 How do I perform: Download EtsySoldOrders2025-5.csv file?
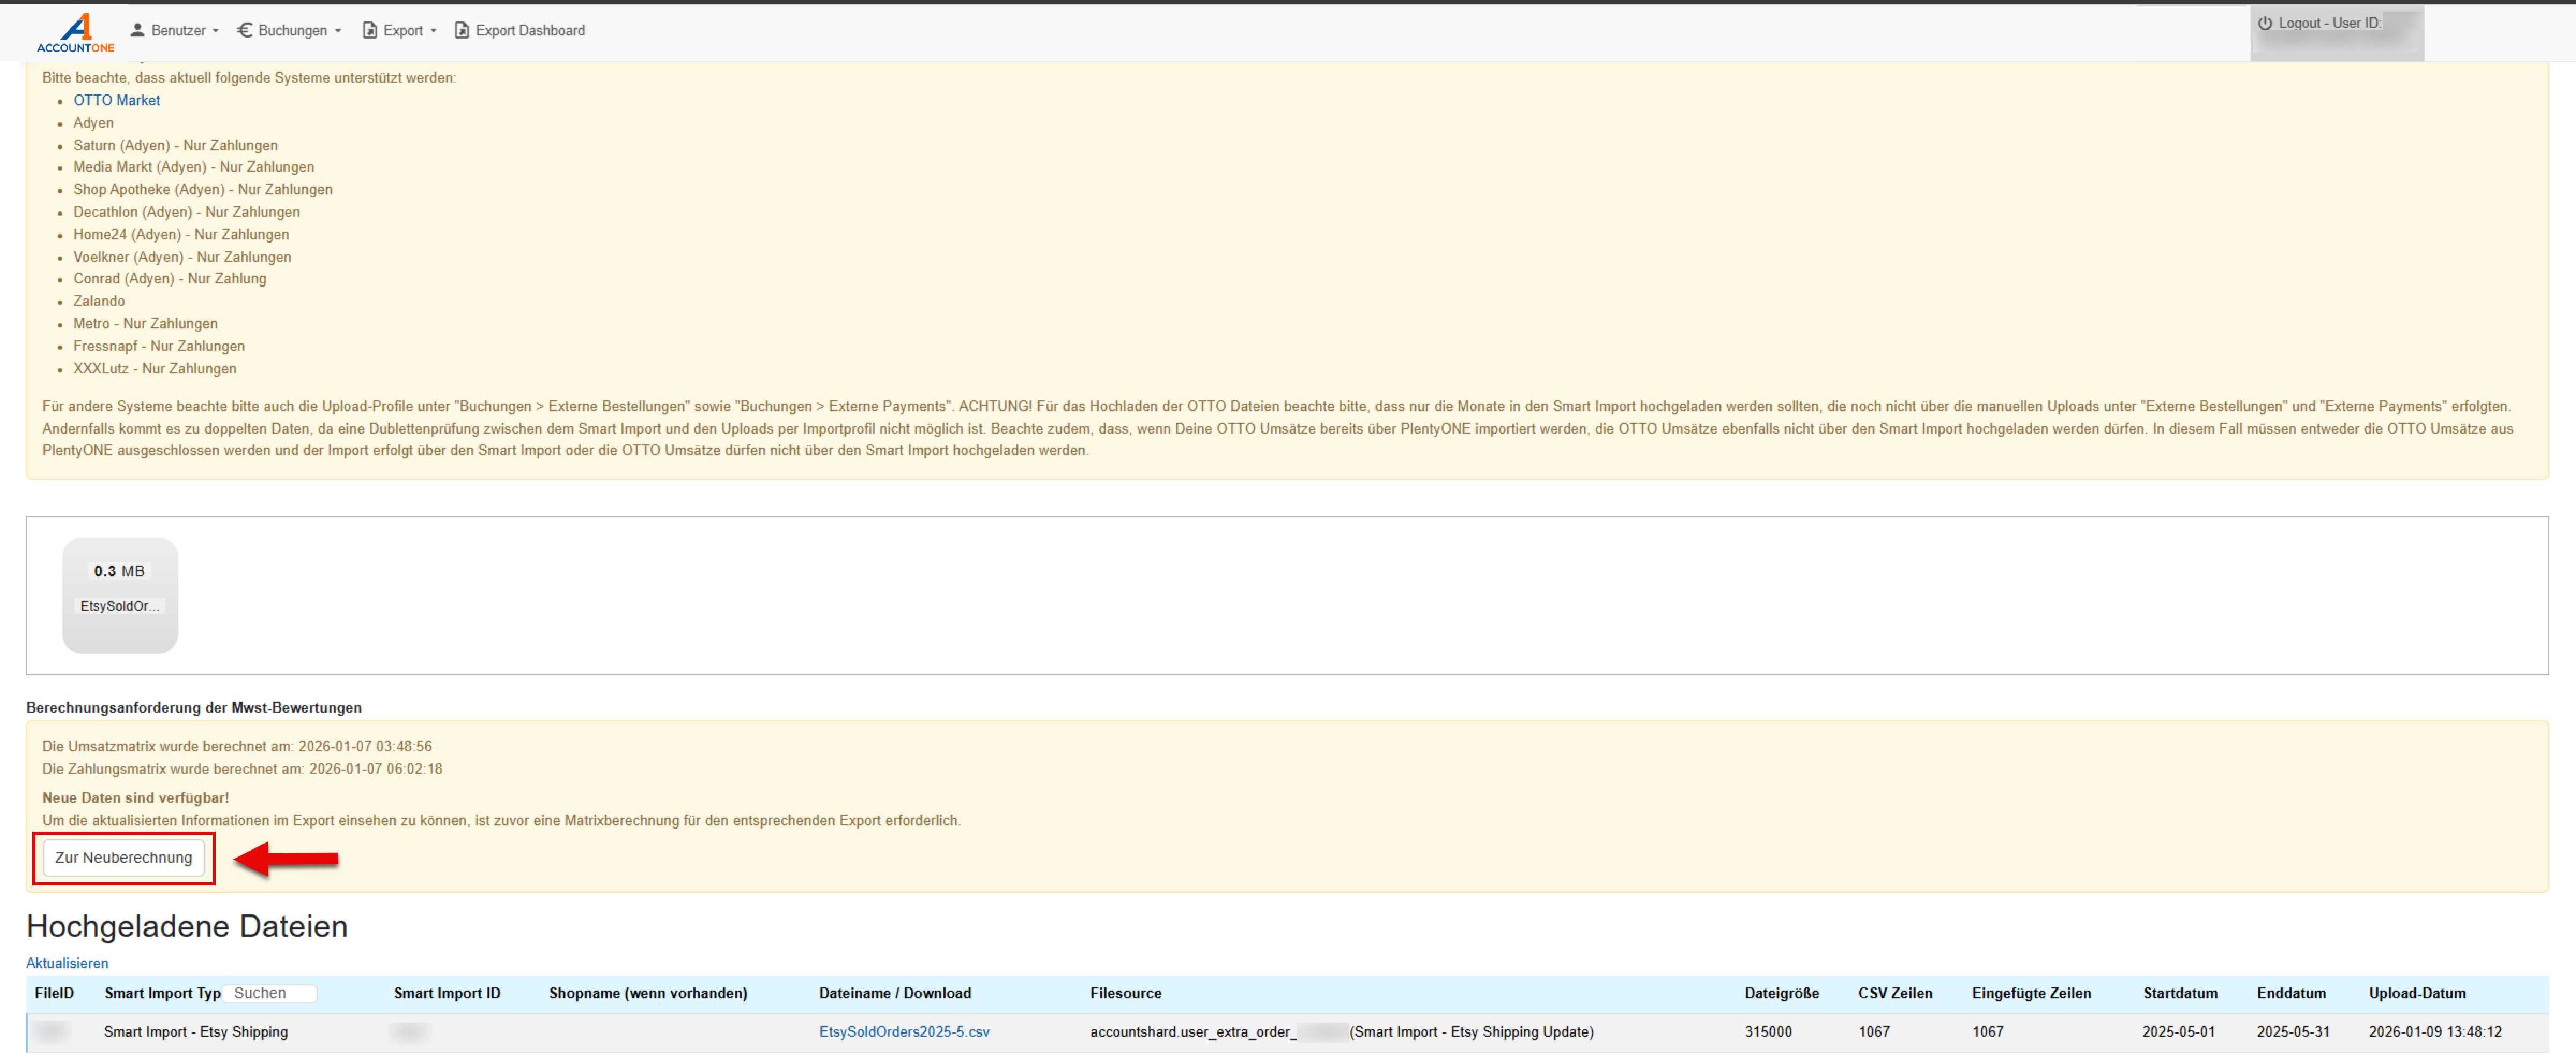(x=903, y=1031)
